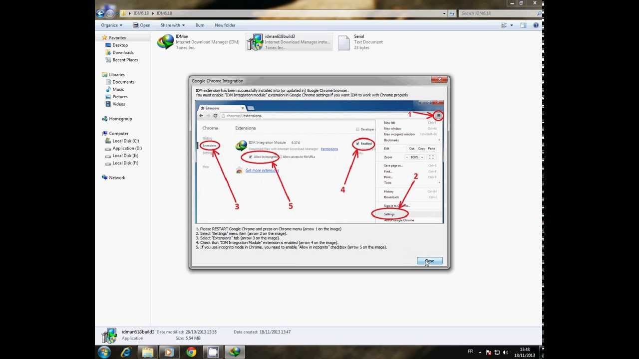Click the Open toolbar button
Image resolution: width=639 pixels, height=359 pixels.
141,25
